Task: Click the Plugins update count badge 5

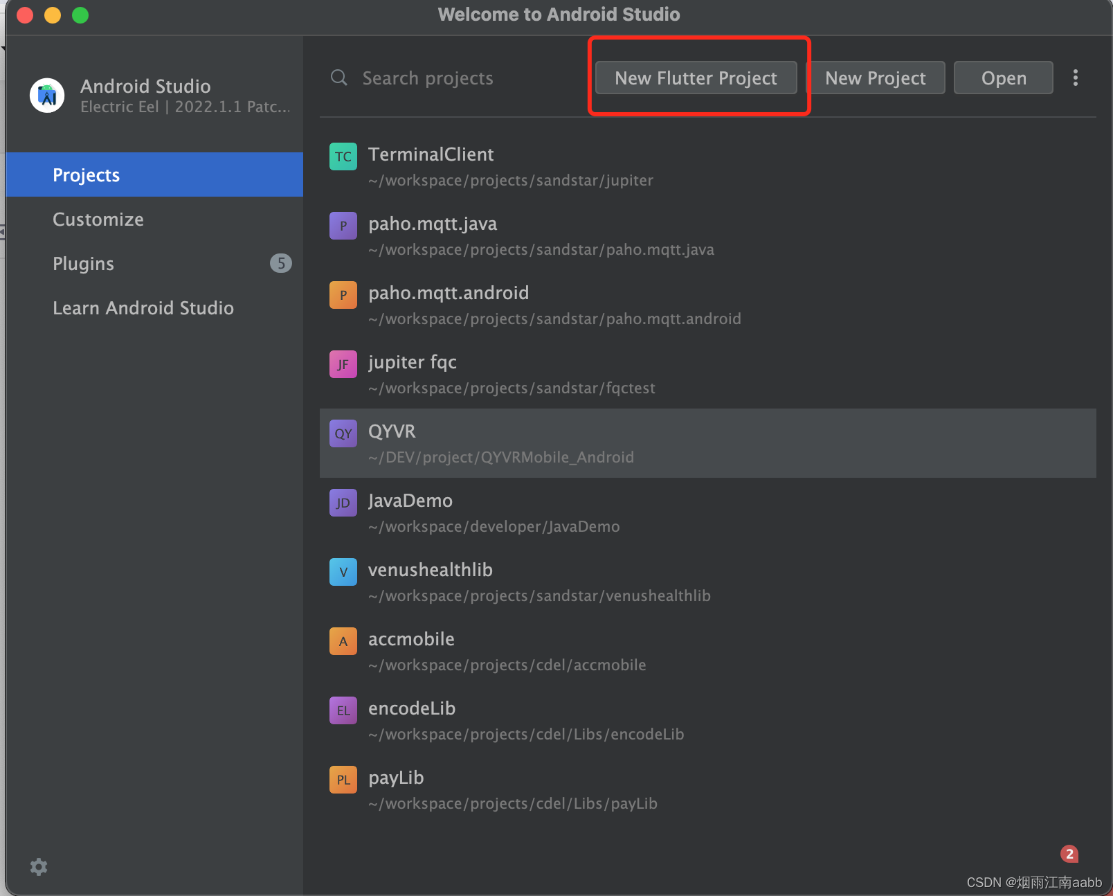Action: click(x=281, y=263)
